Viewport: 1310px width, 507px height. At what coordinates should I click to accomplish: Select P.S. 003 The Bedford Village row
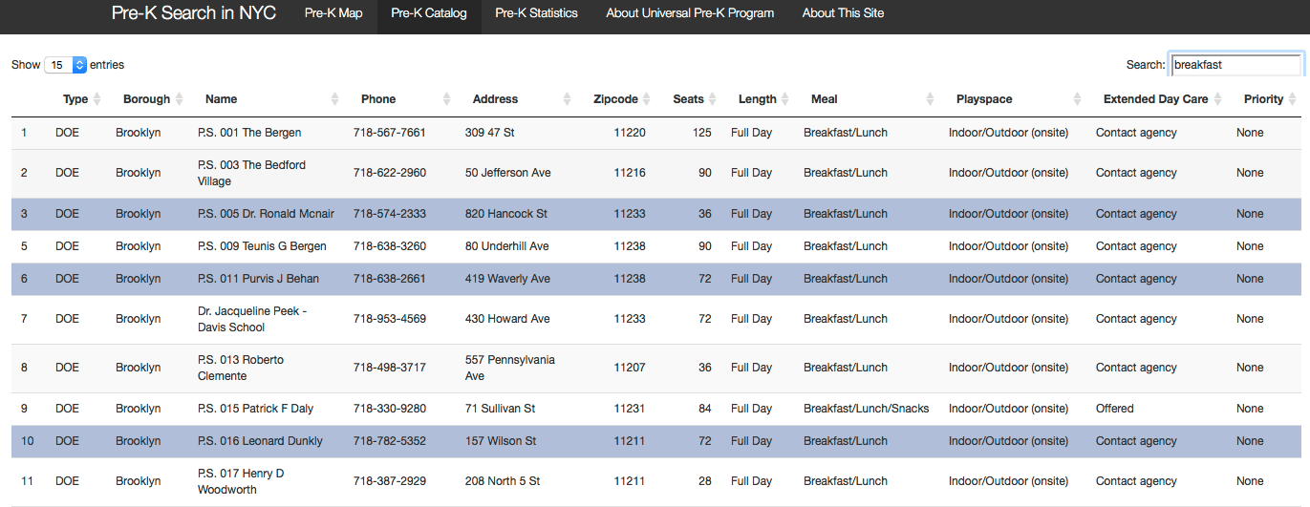point(655,173)
